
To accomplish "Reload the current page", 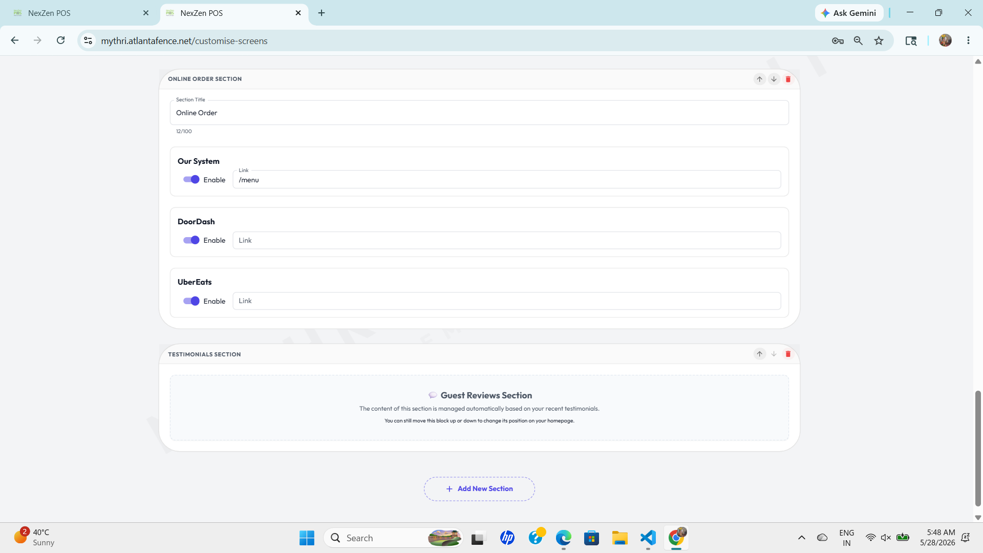I will pyautogui.click(x=60, y=40).
